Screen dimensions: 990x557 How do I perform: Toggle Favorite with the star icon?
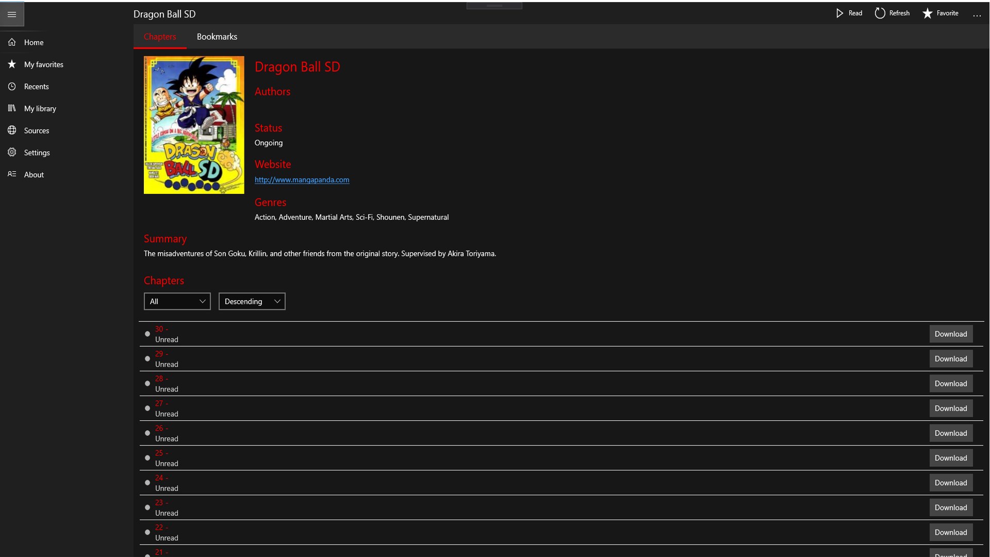(928, 13)
